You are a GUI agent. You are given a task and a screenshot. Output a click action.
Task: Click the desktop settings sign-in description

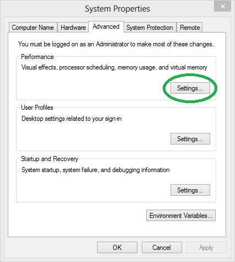(x=72, y=119)
